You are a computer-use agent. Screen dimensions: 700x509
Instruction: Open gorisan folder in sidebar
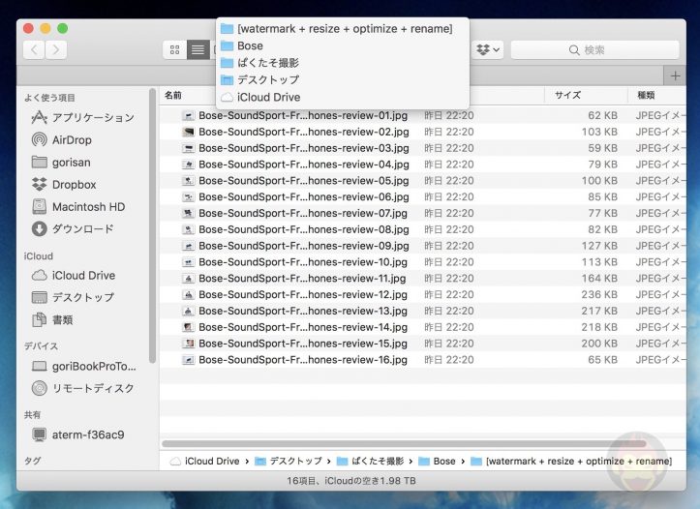(x=61, y=162)
